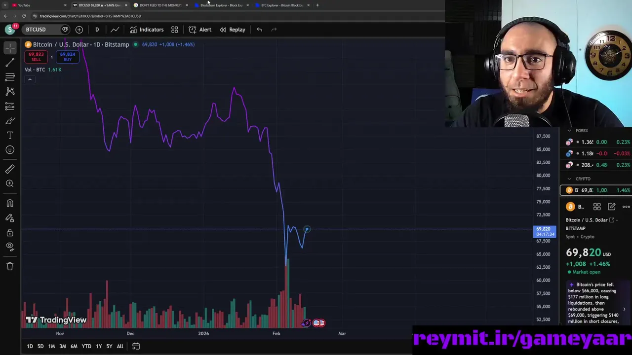Select the 3M time range

pyautogui.click(x=63, y=346)
